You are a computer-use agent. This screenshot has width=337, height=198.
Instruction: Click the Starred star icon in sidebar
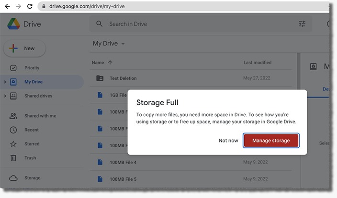13,144
